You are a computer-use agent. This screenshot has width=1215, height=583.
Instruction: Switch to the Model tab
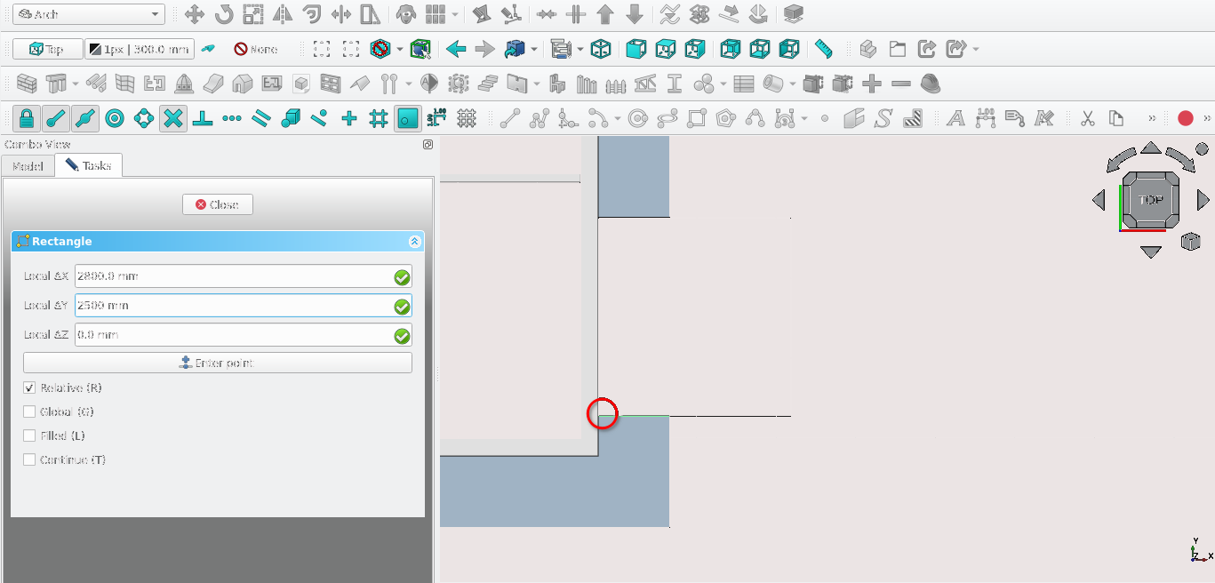tap(28, 165)
